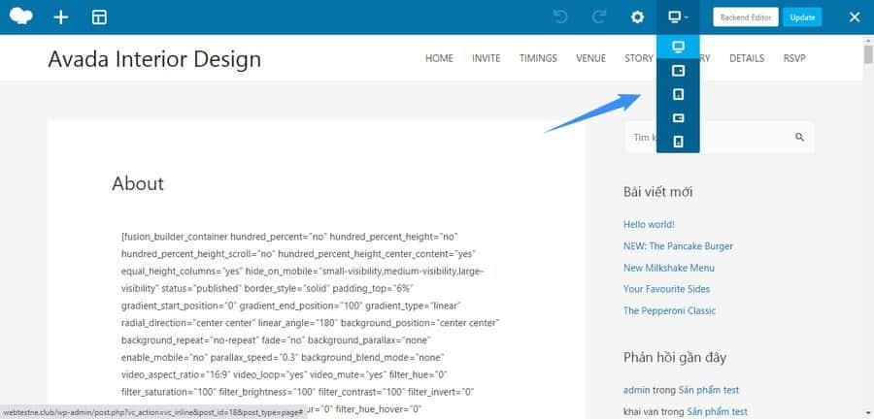
Task: Open NEW: The Pancake Burger link
Action: click(x=678, y=246)
